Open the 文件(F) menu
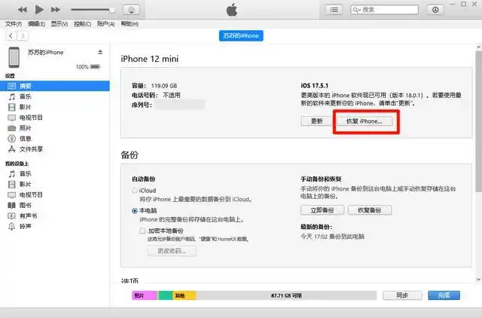This screenshot has width=482, height=318. click(14, 24)
